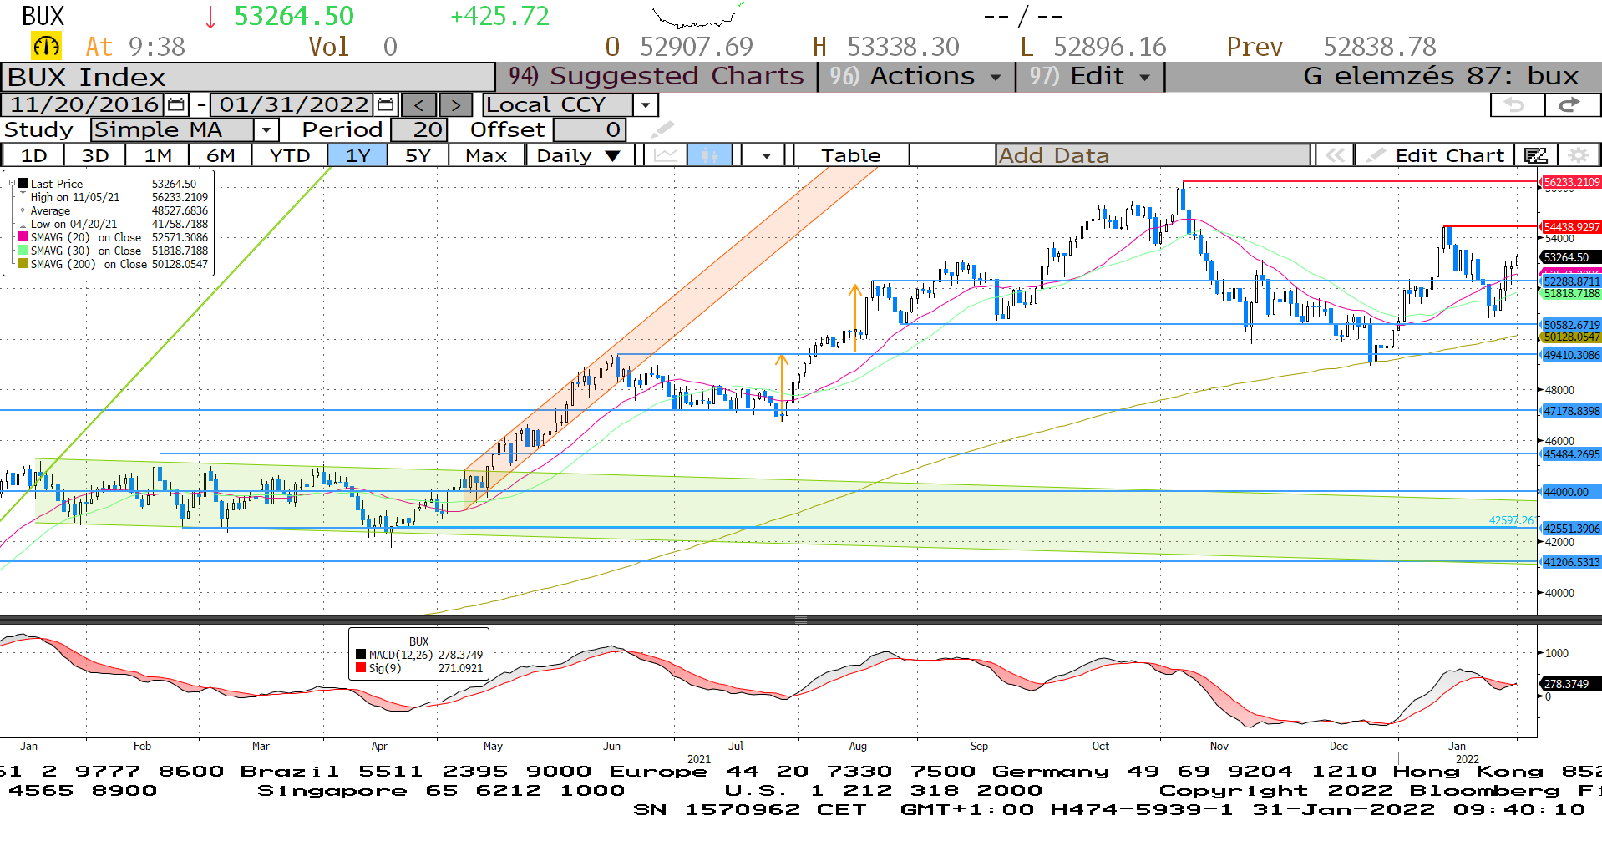This screenshot has width=1602, height=856.
Task: Click the yellow gauge icon under BUX
Action: (x=46, y=46)
